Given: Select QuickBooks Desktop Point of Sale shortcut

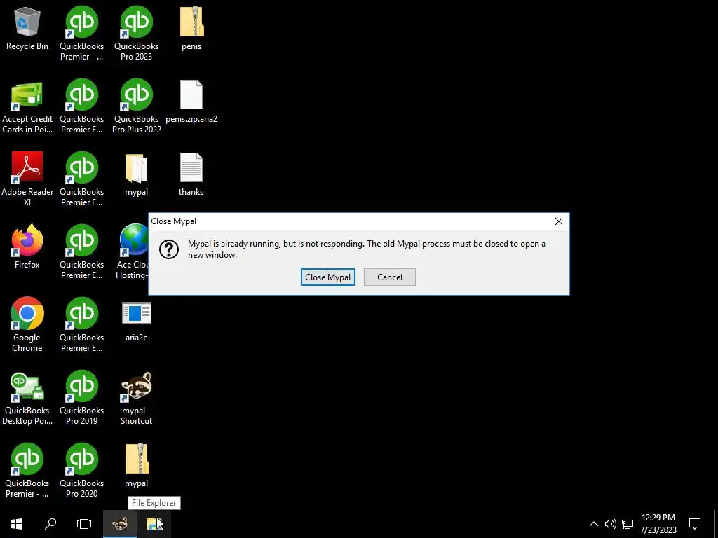Looking at the screenshot, I should point(27,398).
